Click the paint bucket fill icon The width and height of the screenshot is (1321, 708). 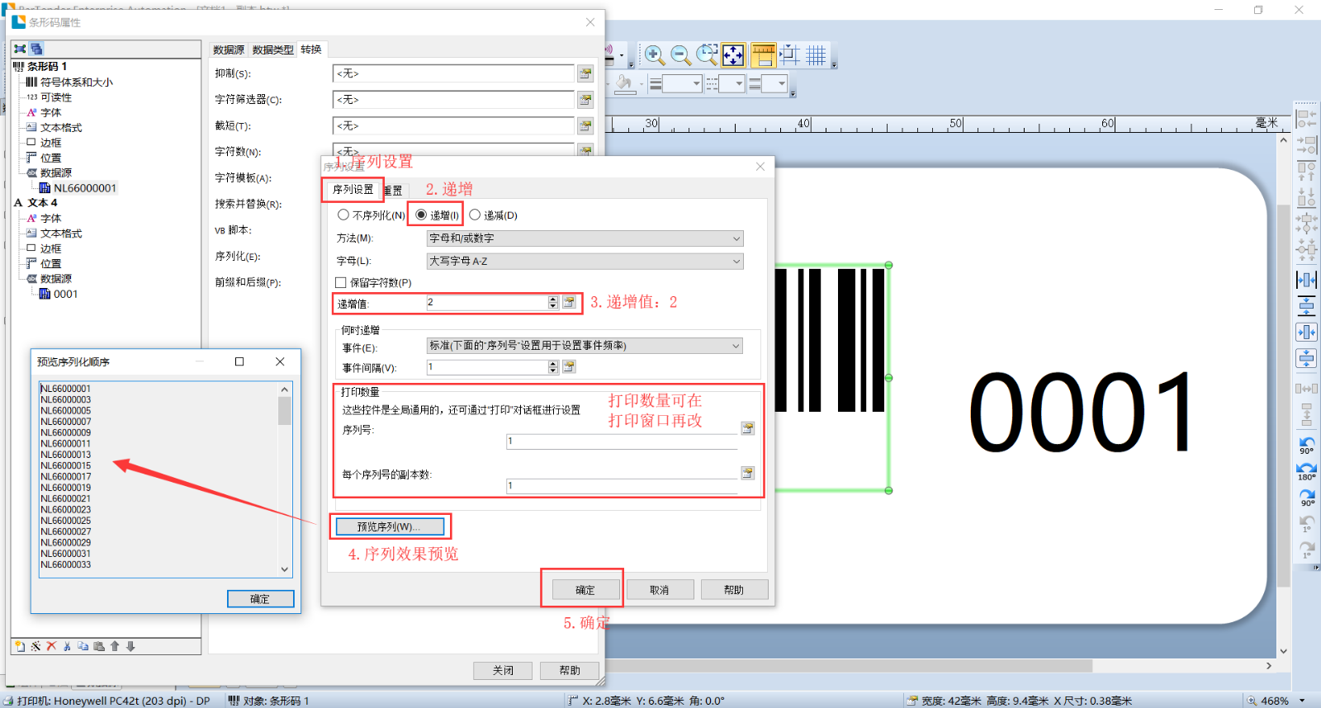click(624, 83)
